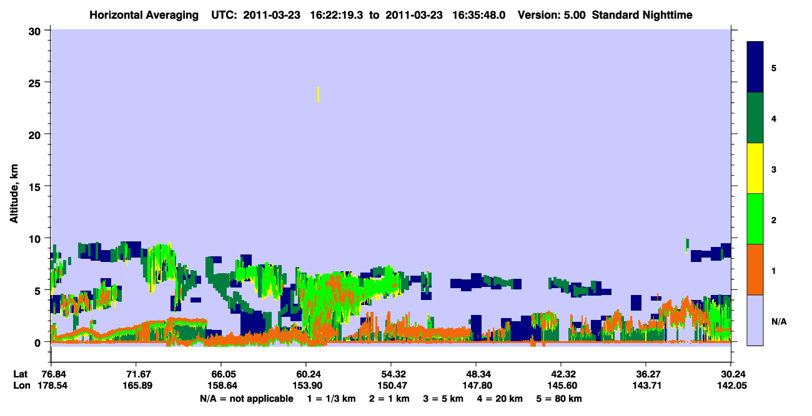This screenshot has width=812, height=416.
Task: Click the 'Standard Nighttime' text
Action: click(x=642, y=15)
